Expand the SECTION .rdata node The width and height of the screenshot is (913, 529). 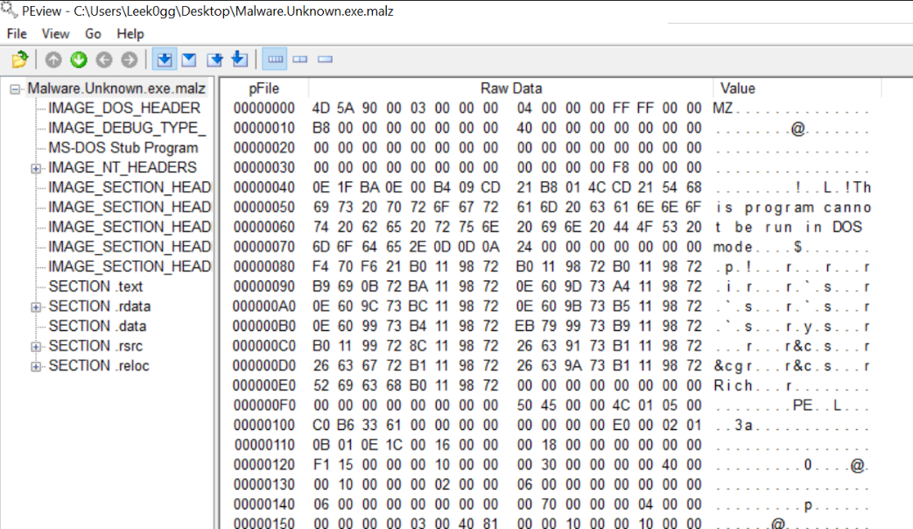click(x=36, y=307)
